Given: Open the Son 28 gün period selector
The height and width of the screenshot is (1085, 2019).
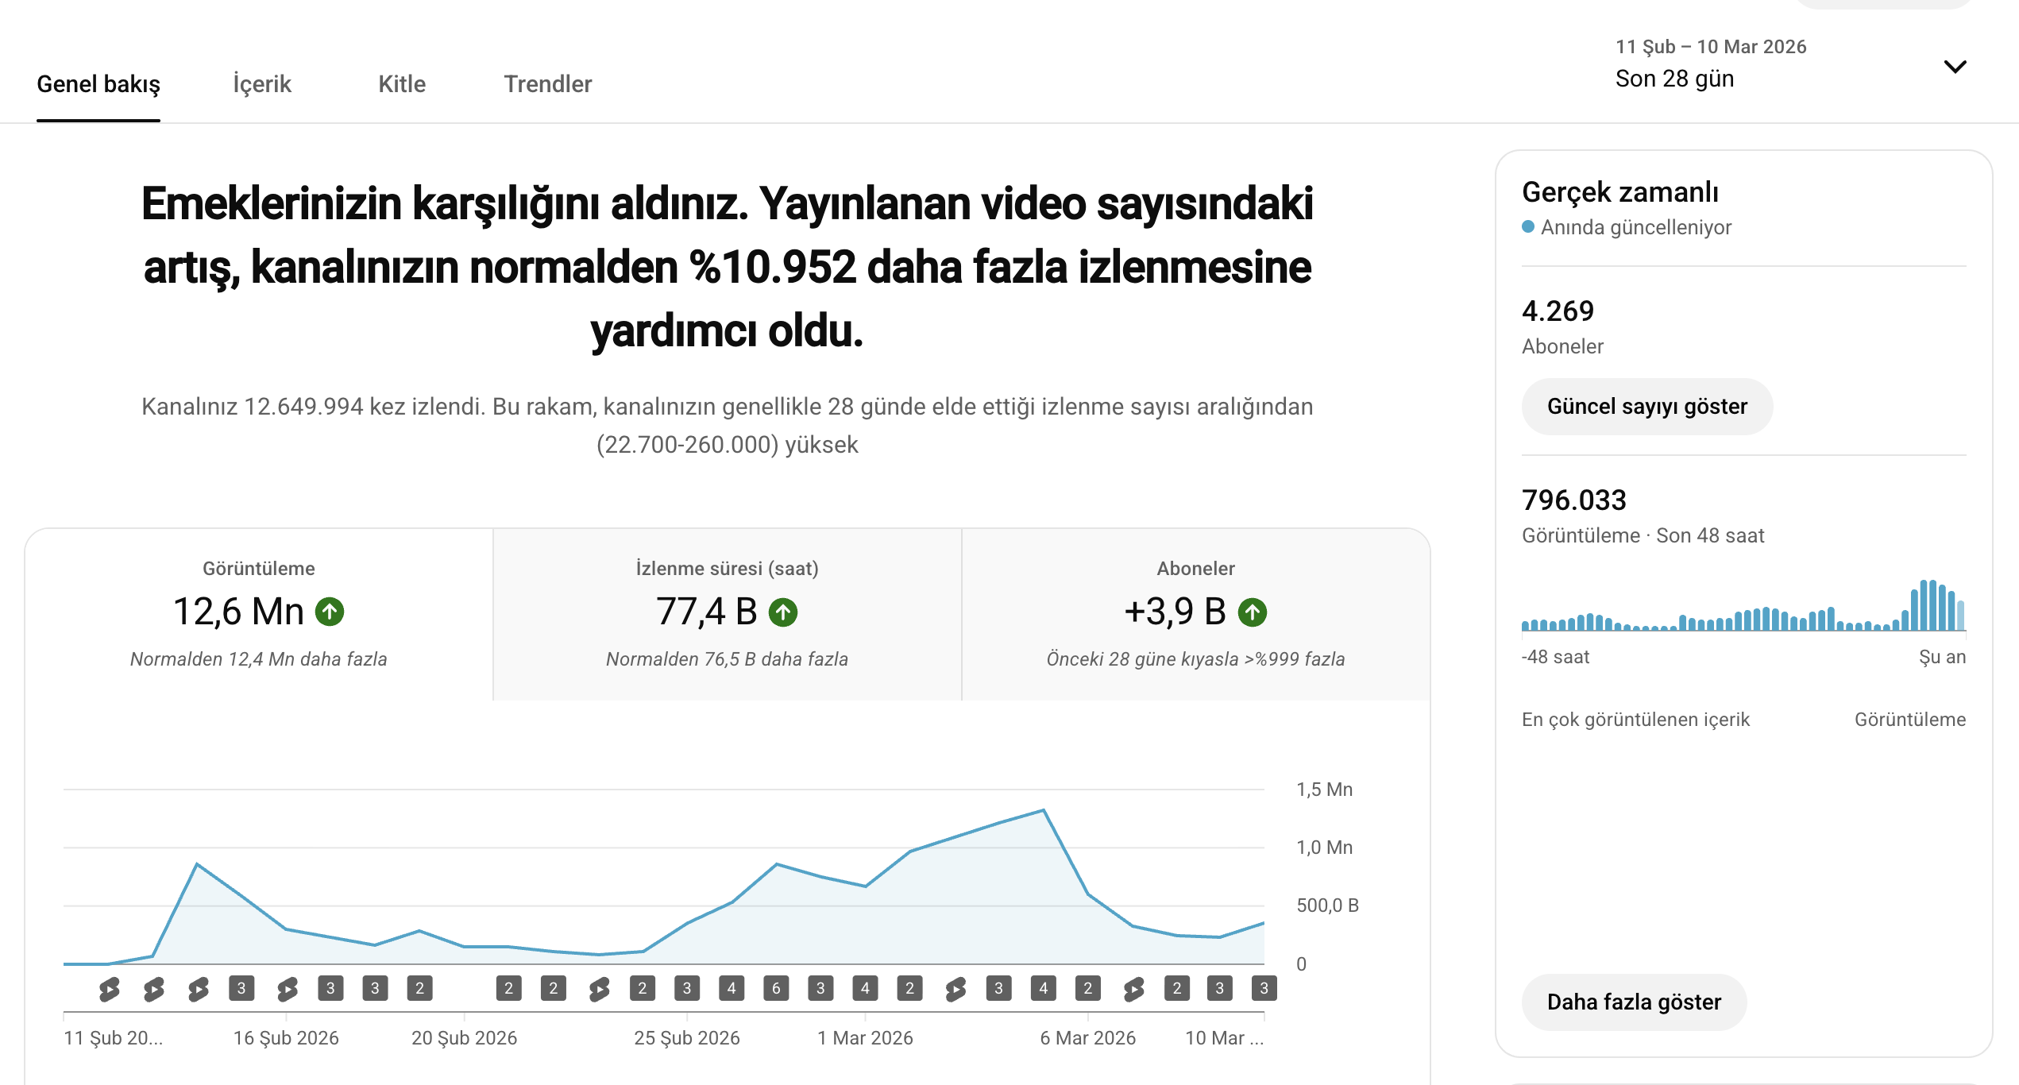Looking at the screenshot, I should click(1791, 65).
